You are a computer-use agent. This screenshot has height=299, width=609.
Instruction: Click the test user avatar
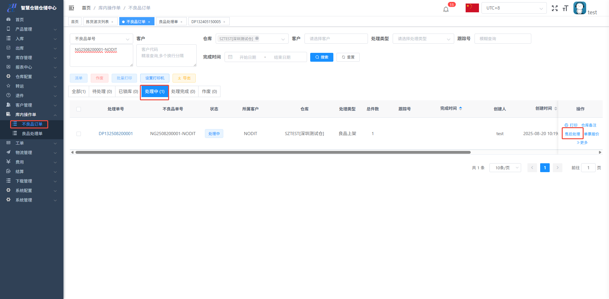580,8
